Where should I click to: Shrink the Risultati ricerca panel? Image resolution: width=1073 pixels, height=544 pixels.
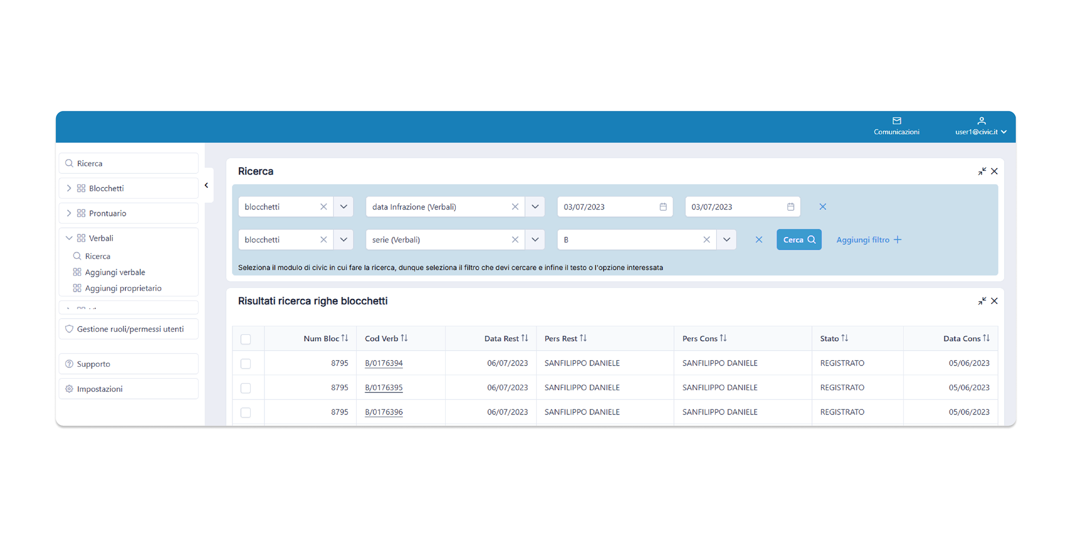click(982, 301)
